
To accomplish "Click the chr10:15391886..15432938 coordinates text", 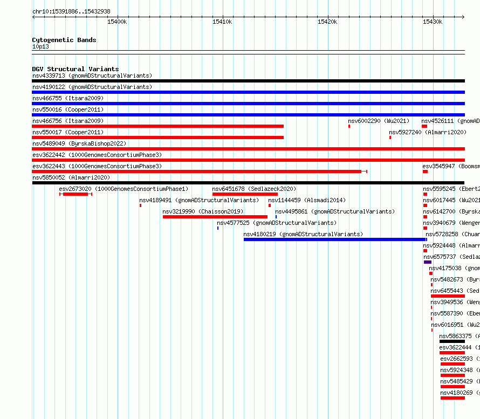I will pos(71,12).
